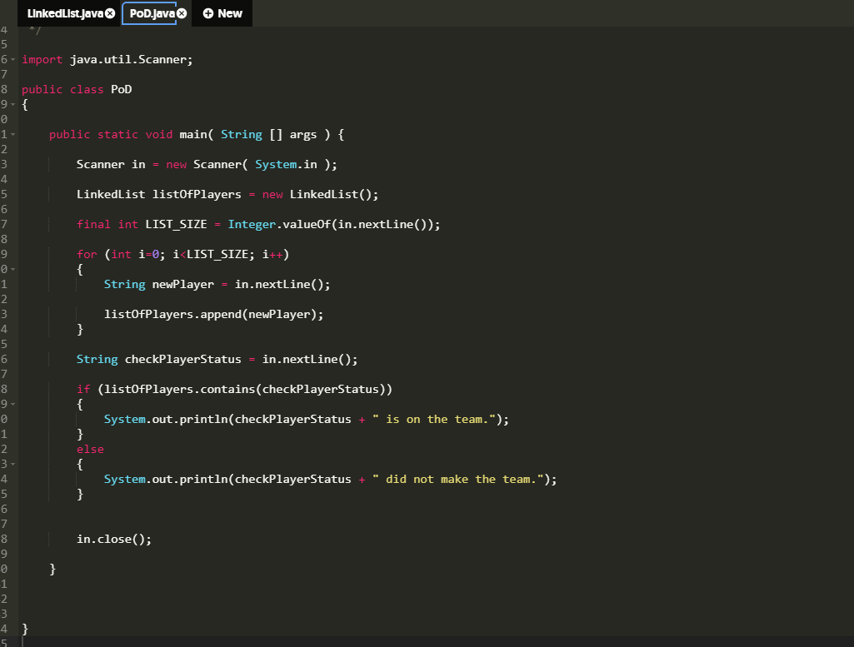Click 'main(' in the method signature
The height and width of the screenshot is (647, 854).
[197, 134]
